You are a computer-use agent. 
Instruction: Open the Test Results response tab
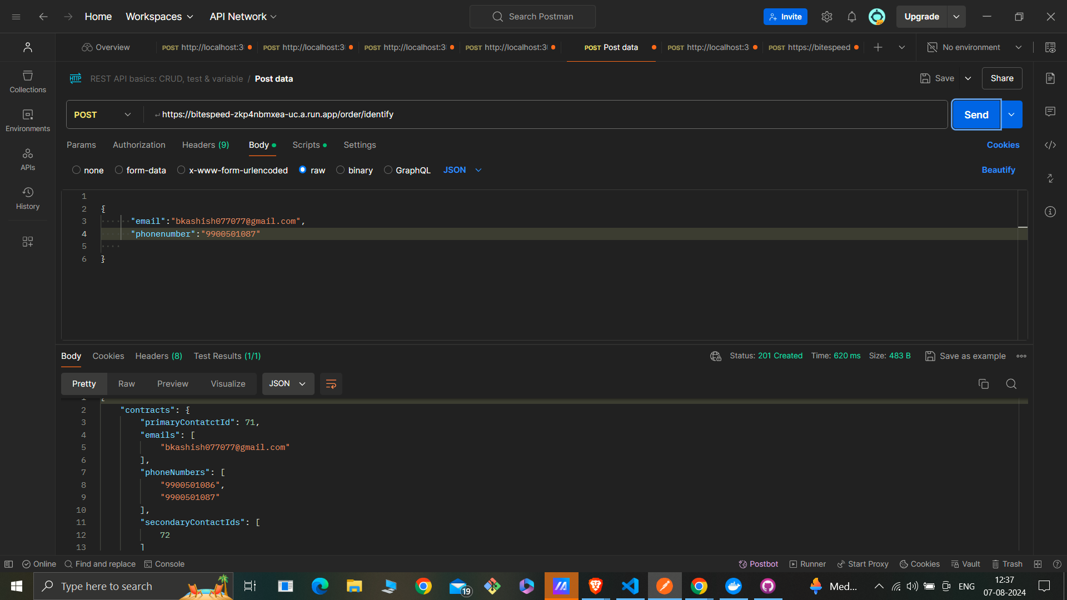tap(227, 356)
